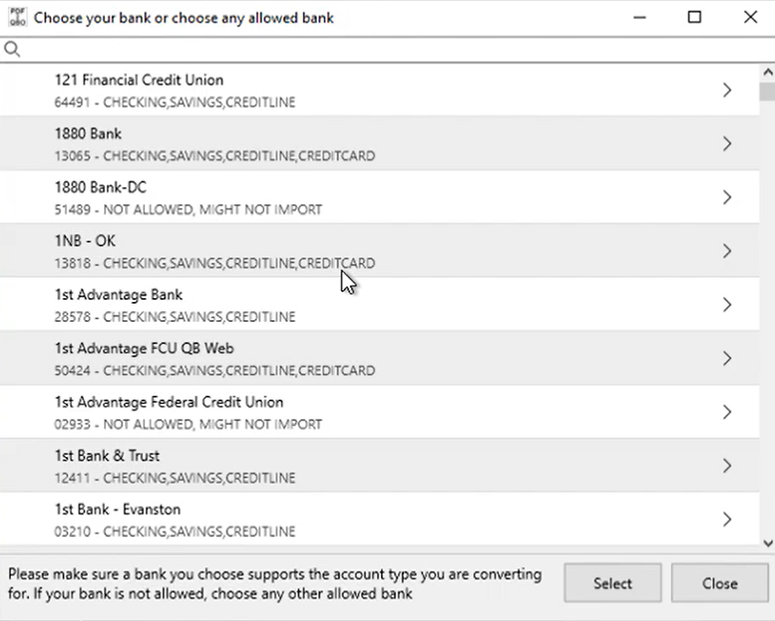Click the scrollbar down arrow

pos(768,543)
